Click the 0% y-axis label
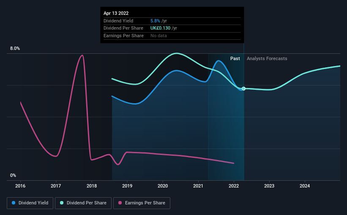 pos(13,175)
